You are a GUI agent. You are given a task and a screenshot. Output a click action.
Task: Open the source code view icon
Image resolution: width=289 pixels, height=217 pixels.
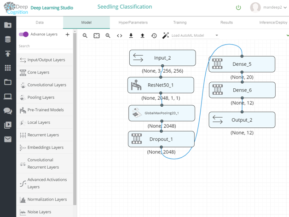pos(120,35)
